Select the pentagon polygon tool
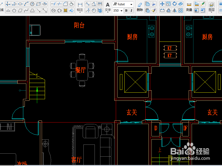This screenshot has height=166, width=222. (x=14, y=10)
